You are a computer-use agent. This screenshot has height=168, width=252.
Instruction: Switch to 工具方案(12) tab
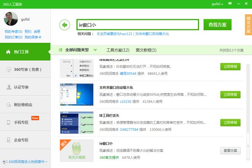pos(118,50)
